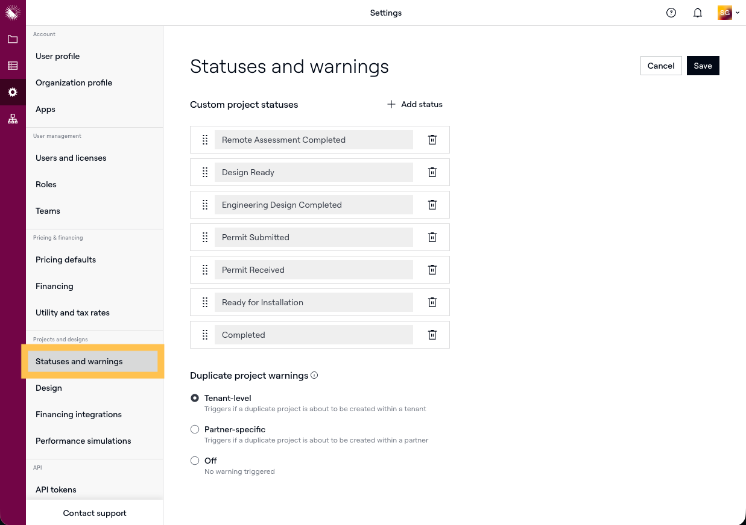Open the help question mark icon
The image size is (746, 525).
671,13
